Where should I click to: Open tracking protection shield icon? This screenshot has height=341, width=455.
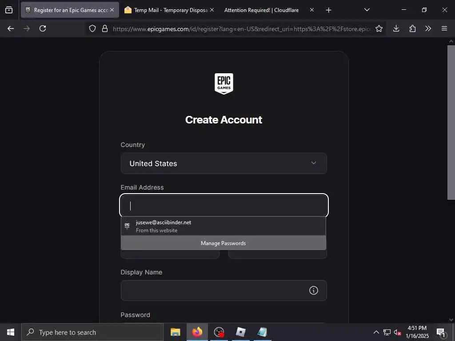[92, 28]
